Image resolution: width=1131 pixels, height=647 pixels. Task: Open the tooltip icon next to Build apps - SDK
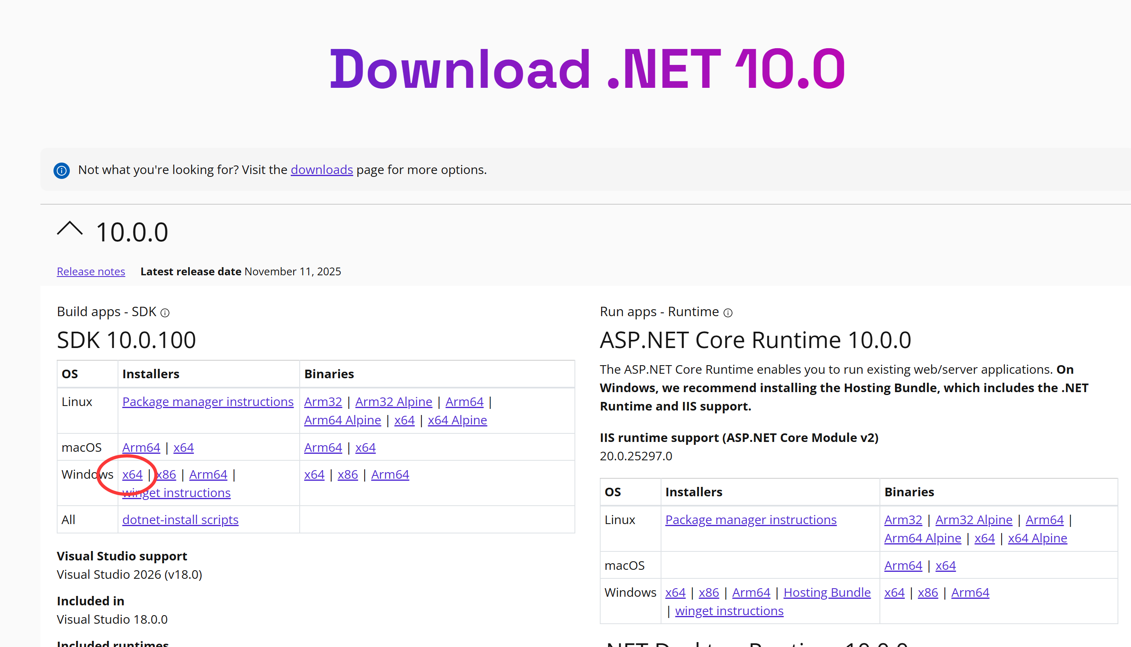point(165,313)
